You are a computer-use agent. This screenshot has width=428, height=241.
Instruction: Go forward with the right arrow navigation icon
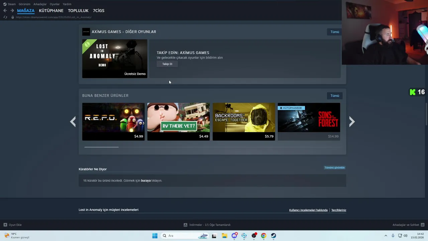tap(12, 11)
